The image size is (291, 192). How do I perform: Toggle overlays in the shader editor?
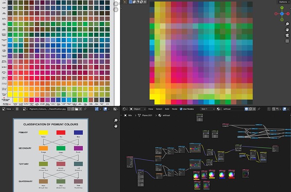point(284,109)
